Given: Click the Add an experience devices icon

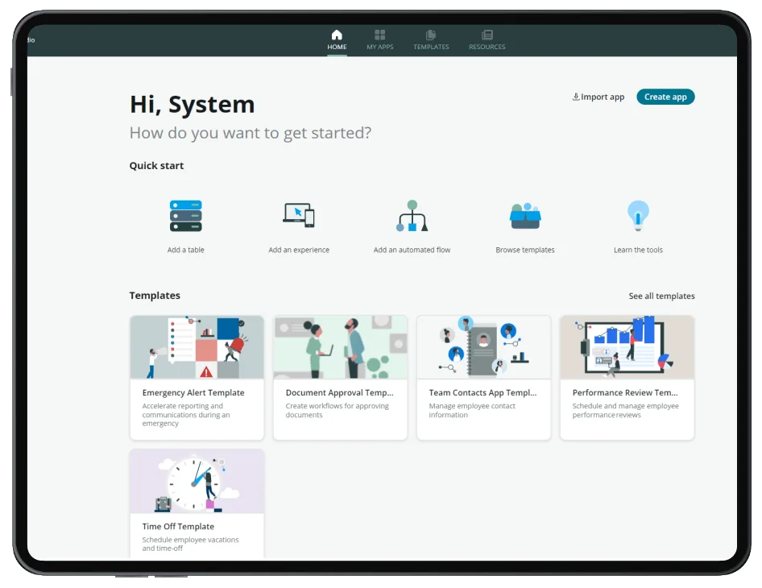Looking at the screenshot, I should click(299, 215).
